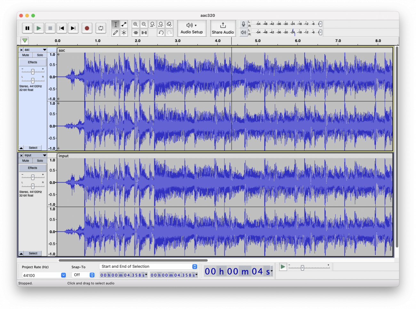The image size is (416, 309).
Task: Skip to start of project
Action: pyautogui.click(x=62, y=28)
